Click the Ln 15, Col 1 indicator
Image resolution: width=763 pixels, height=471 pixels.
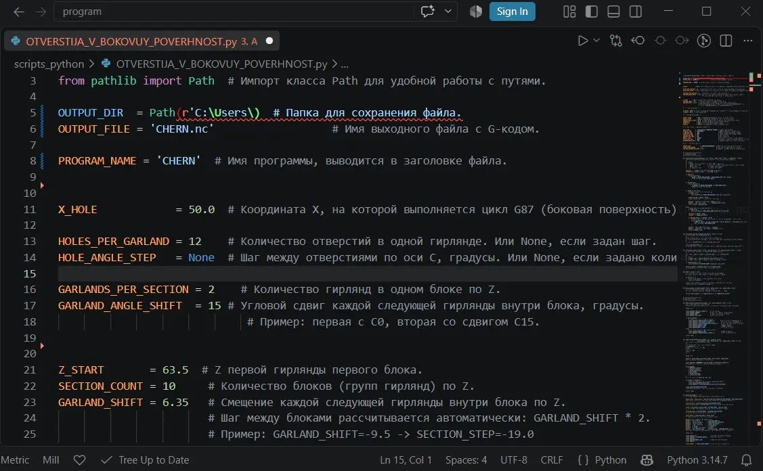click(x=406, y=459)
